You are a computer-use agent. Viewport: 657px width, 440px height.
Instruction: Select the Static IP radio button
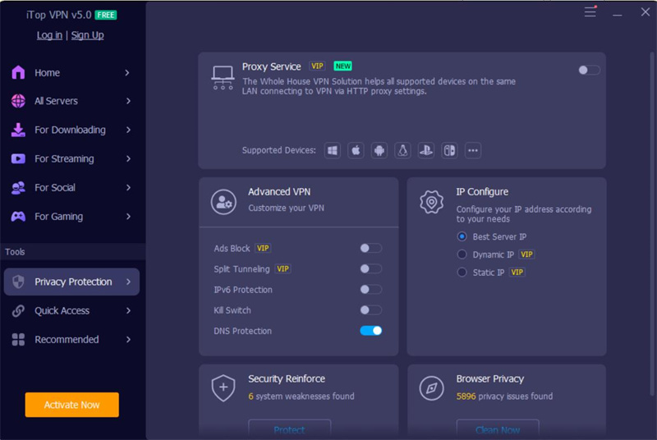462,272
